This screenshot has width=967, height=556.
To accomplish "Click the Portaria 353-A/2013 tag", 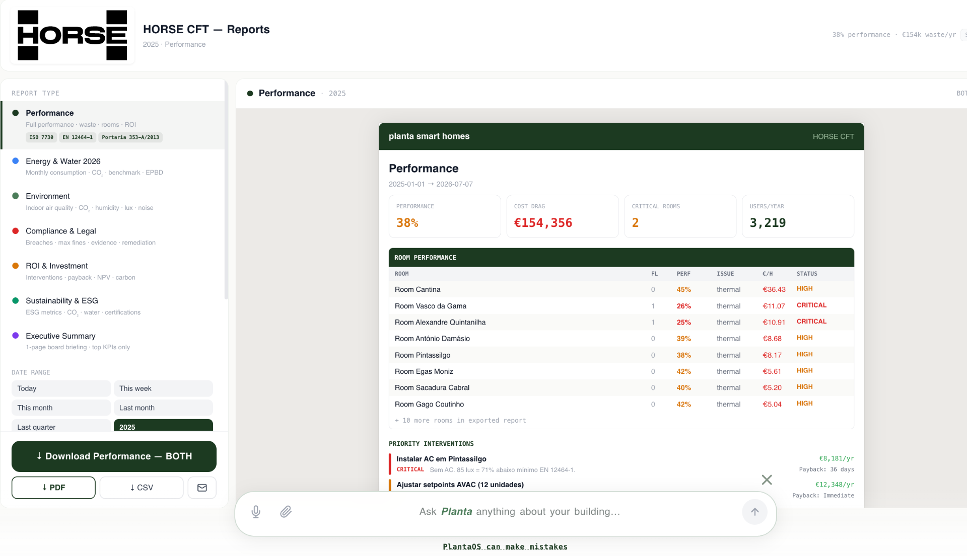I will pos(130,137).
